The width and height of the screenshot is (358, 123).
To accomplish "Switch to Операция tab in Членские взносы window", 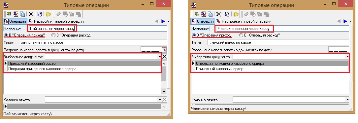I will (x=203, y=21).
